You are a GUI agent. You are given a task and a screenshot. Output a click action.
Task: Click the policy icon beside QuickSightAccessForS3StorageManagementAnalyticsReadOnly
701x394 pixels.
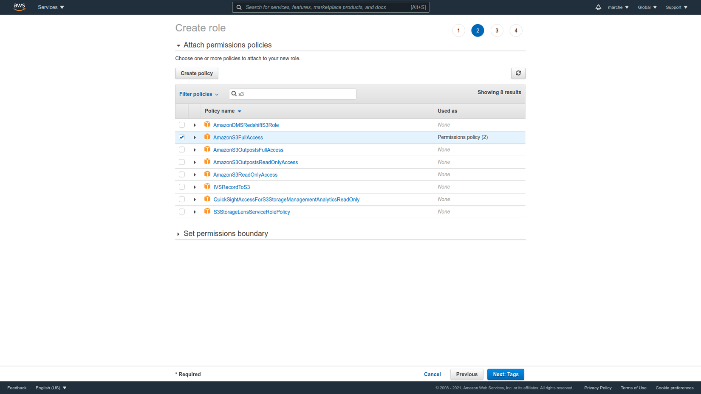[x=207, y=199]
